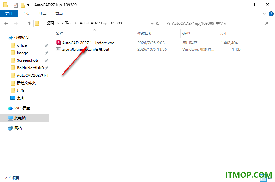Open the office folder in quick access

tap(22, 45)
